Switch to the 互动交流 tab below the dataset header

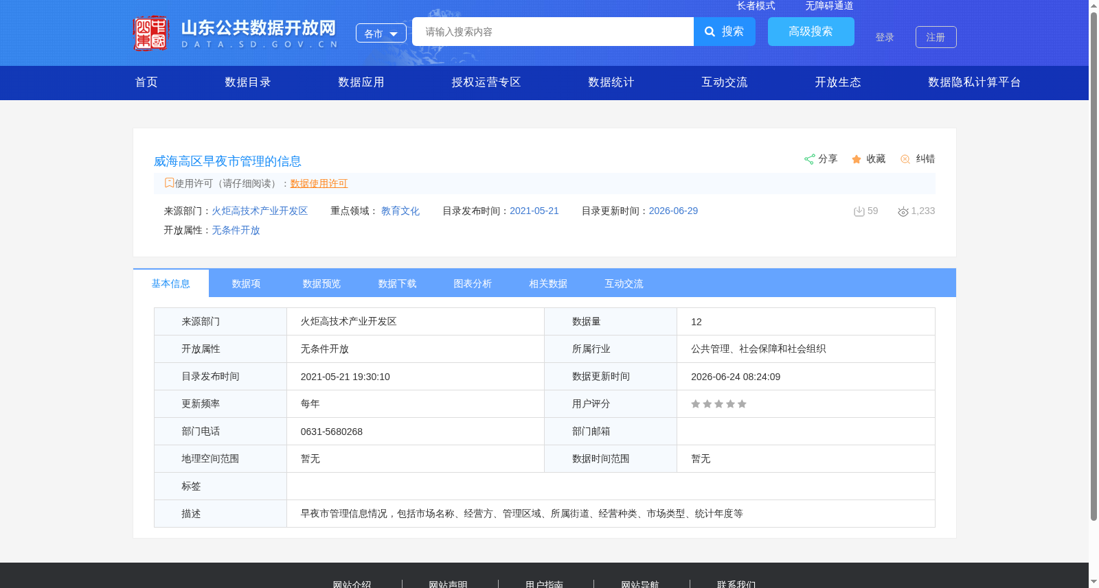pyautogui.click(x=624, y=283)
